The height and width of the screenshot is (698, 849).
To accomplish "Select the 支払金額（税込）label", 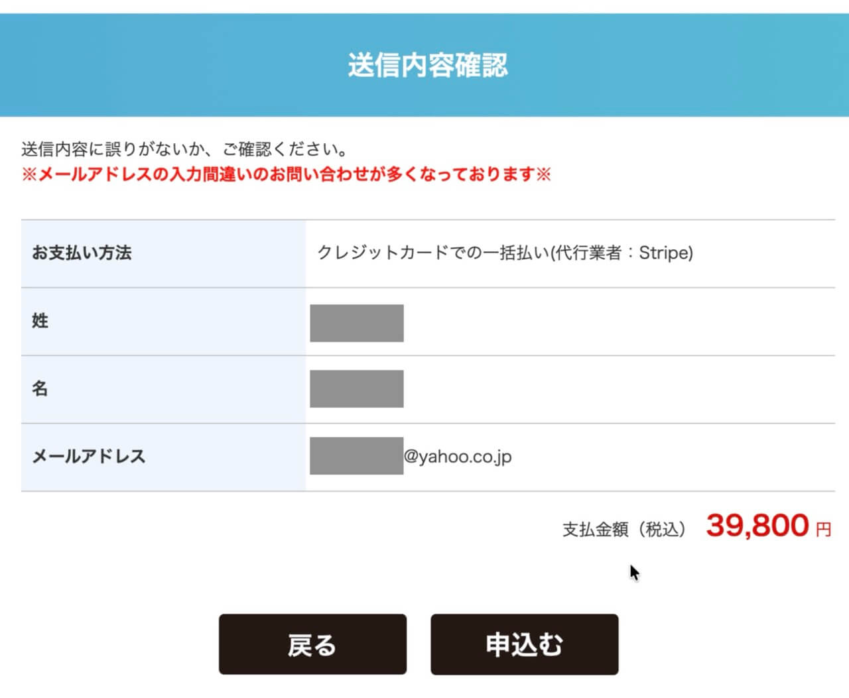I will [623, 529].
